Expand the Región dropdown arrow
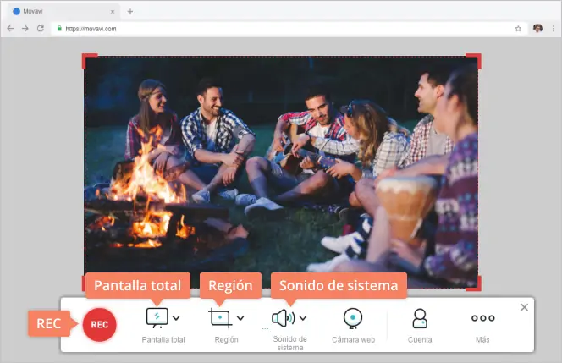Image resolution: width=562 pixels, height=363 pixels. pyautogui.click(x=240, y=318)
